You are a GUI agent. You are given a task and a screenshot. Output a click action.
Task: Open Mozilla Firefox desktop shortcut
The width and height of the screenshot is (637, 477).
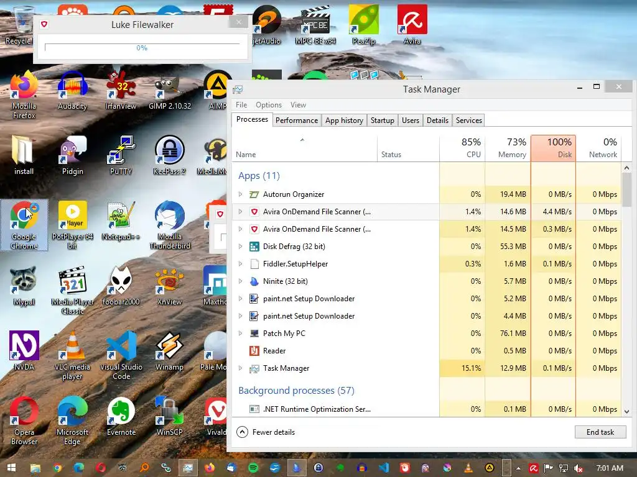coord(24,95)
